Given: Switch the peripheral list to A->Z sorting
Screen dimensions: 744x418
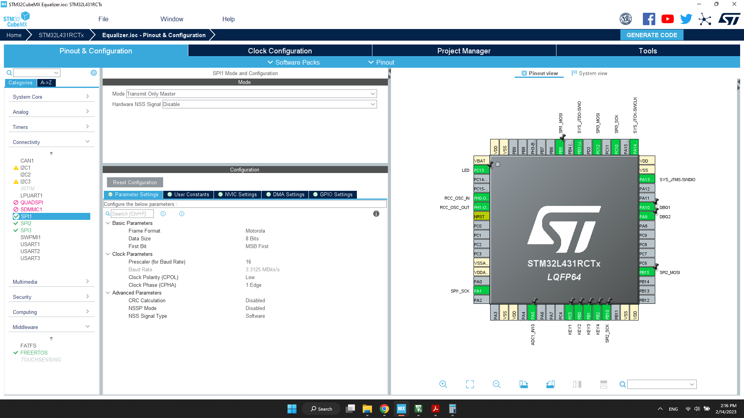Looking at the screenshot, I should tap(46, 83).
